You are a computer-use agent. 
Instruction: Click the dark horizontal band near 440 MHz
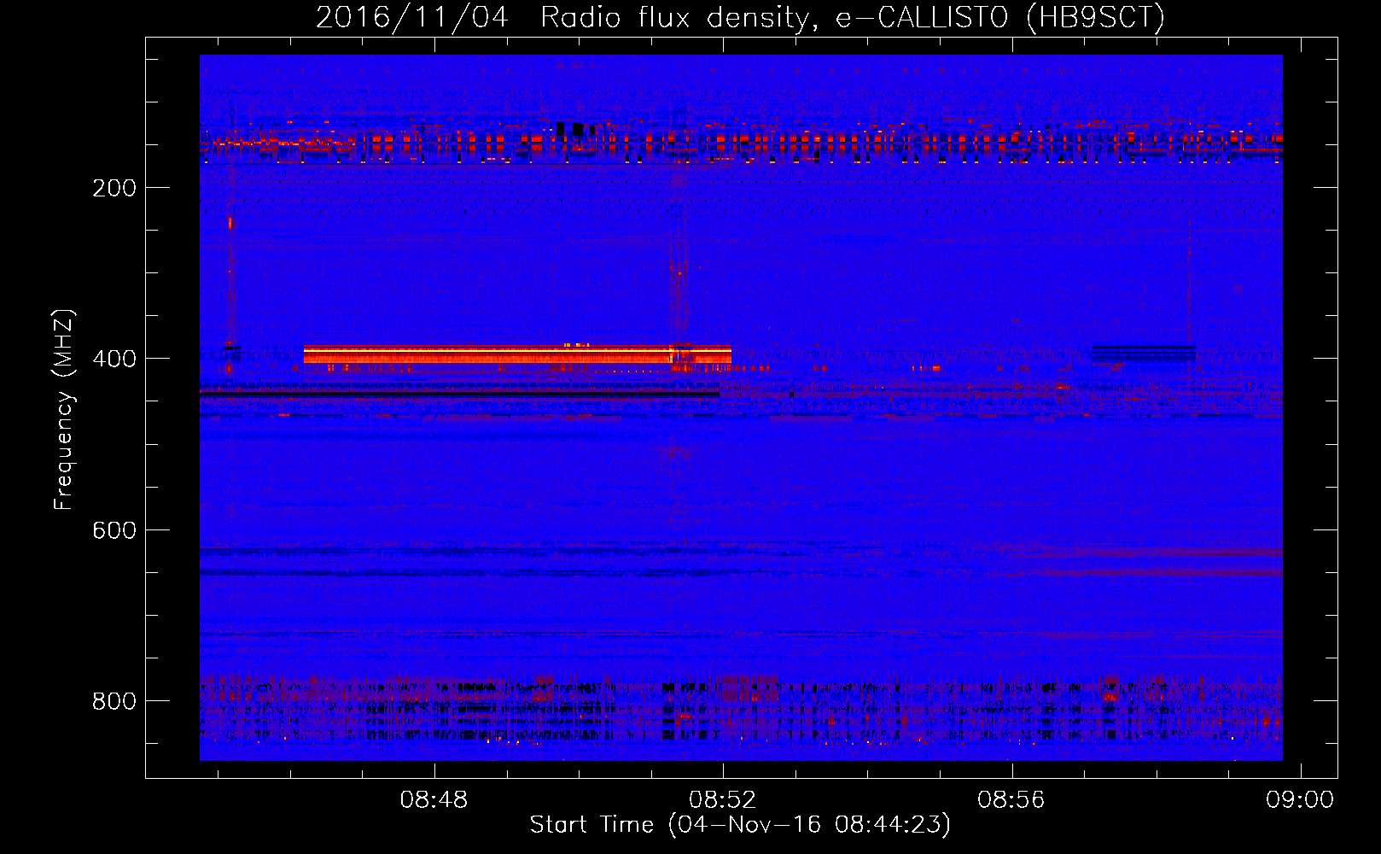click(459, 393)
